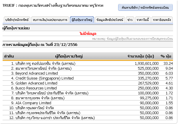Click the % หุ้น column header

pos(166,56)
